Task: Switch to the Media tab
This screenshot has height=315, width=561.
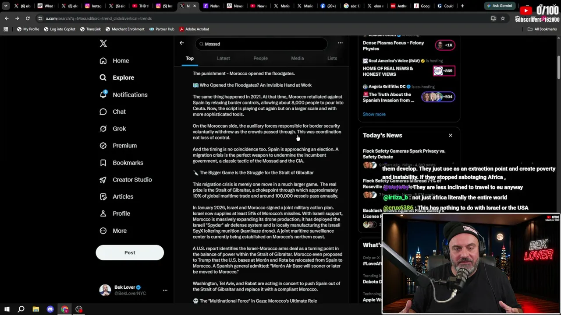Action: pos(297,58)
